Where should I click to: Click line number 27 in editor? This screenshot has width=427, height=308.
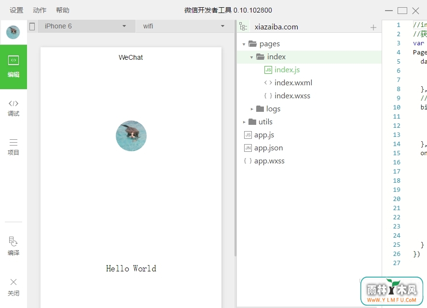tap(397, 263)
